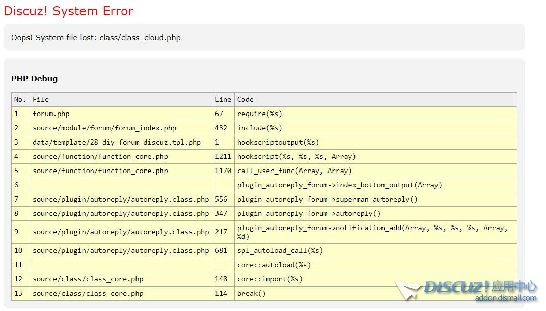Viewport: 546px width, 311px height.
Task: Click the call_user_func(Array, Array) code cell
Action: [x=294, y=171]
